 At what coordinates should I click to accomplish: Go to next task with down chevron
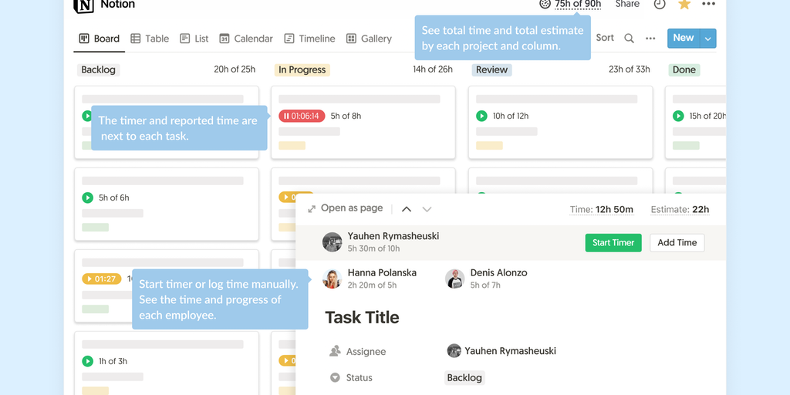click(x=427, y=209)
